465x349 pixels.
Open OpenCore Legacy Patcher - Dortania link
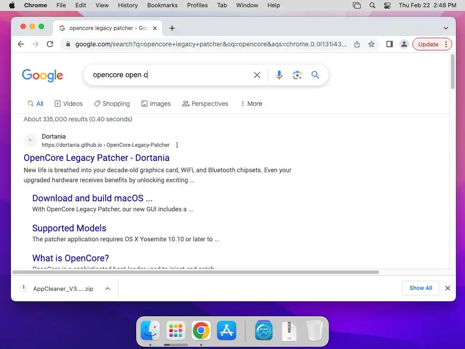click(x=96, y=158)
